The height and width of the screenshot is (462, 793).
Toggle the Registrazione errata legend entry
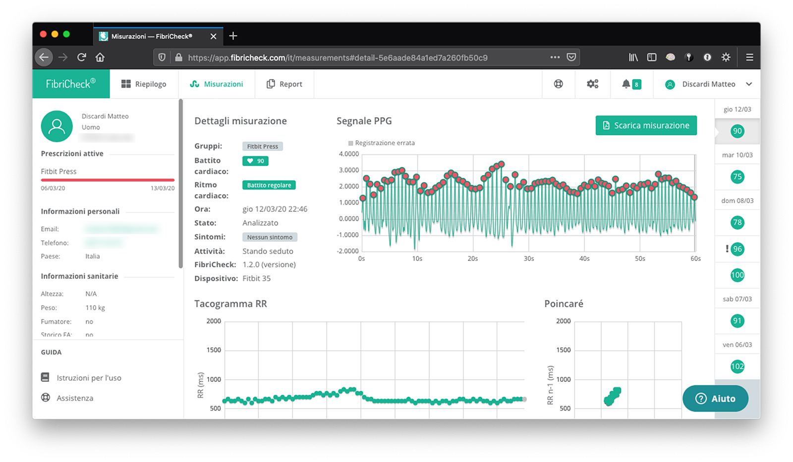click(x=382, y=143)
